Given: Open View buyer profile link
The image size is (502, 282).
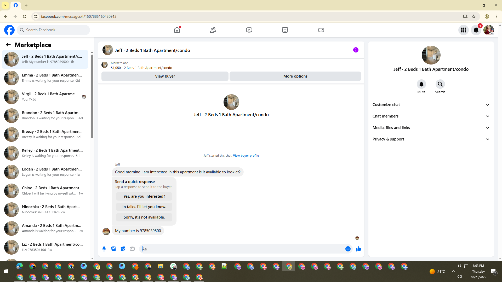Looking at the screenshot, I should (246, 156).
